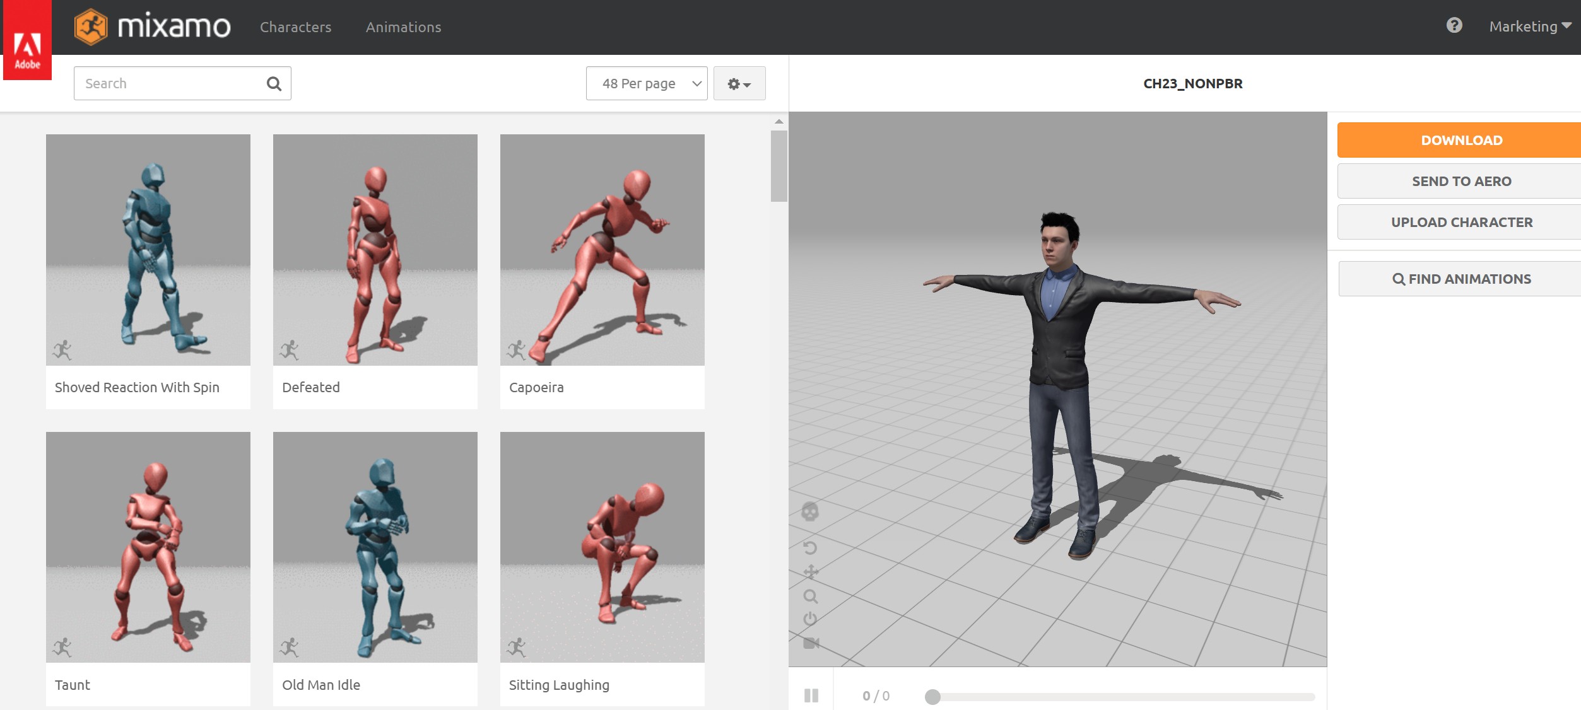Click the Defeated label text
The width and height of the screenshot is (1581, 710).
[311, 387]
